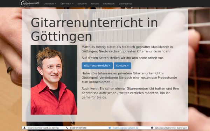Click the paragraph starting 'Auch wenn Sie schon'

130,93
